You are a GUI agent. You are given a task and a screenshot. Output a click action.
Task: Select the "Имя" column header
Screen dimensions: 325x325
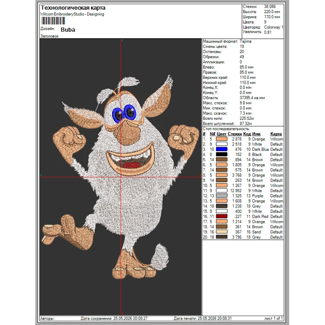(x=256, y=134)
